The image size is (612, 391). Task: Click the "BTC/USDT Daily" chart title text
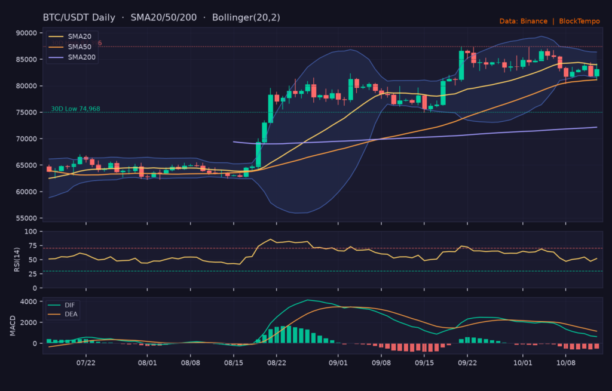coord(79,17)
